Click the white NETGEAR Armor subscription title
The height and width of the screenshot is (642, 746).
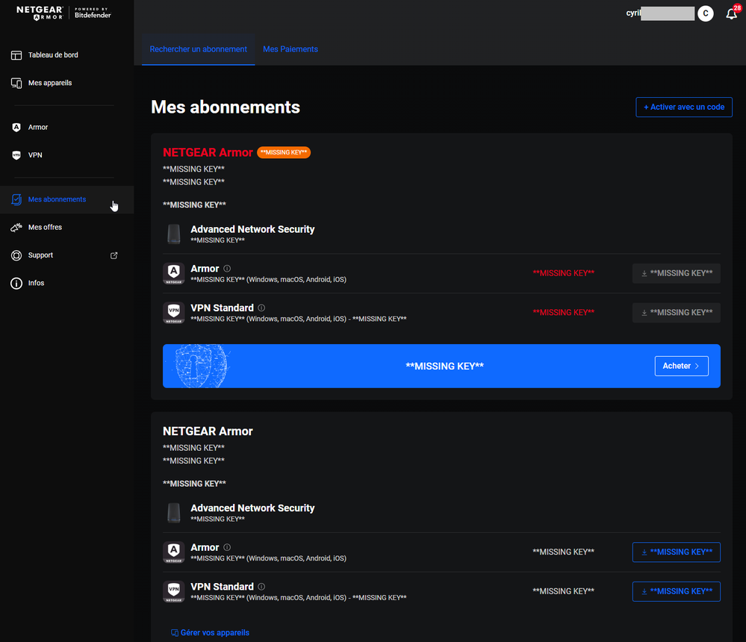click(x=208, y=431)
